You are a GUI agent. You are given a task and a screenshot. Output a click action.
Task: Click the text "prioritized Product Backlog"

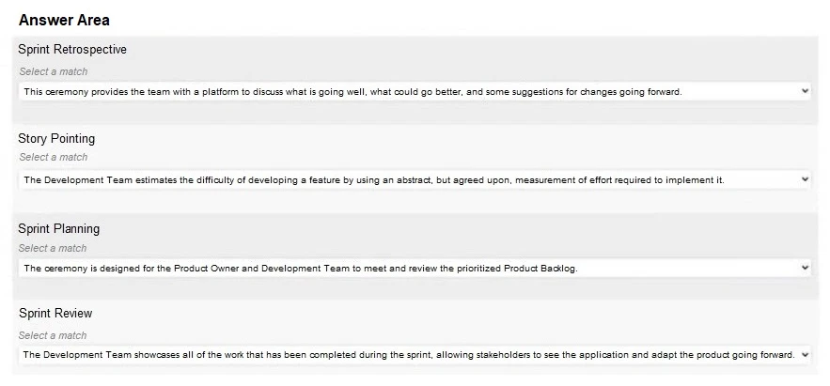point(521,268)
